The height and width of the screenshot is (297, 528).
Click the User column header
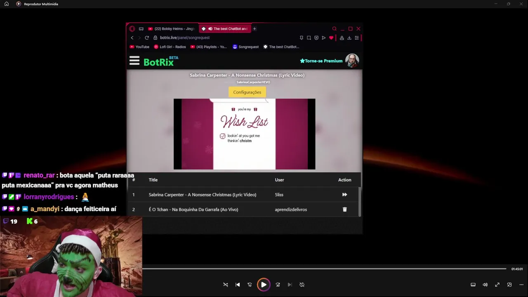[x=279, y=180]
